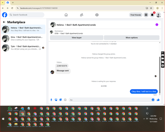Open the Facebook menu grid icon

click(x=146, y=15)
